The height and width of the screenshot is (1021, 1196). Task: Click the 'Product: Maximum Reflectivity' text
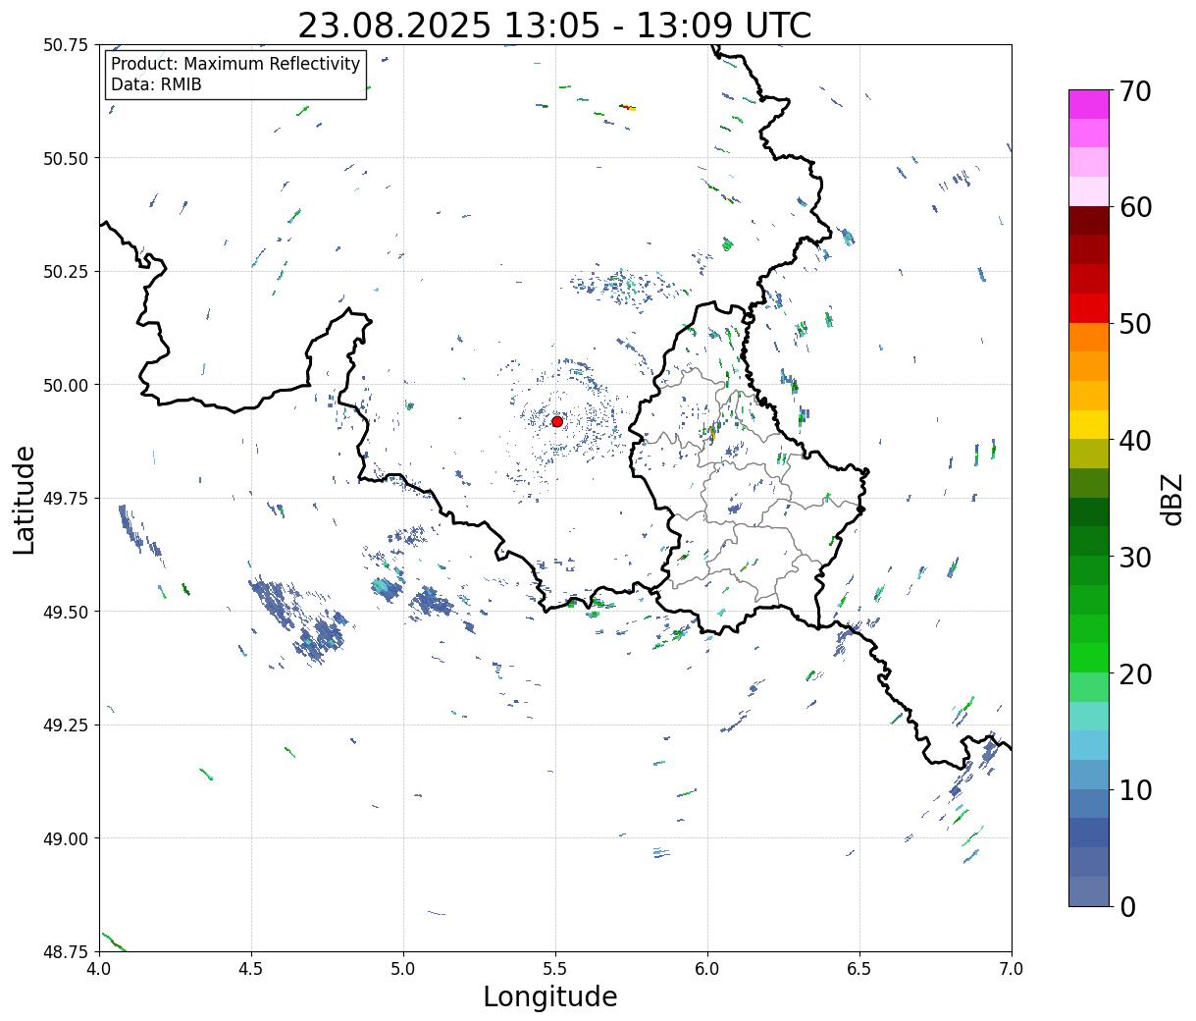pyautogui.click(x=235, y=64)
